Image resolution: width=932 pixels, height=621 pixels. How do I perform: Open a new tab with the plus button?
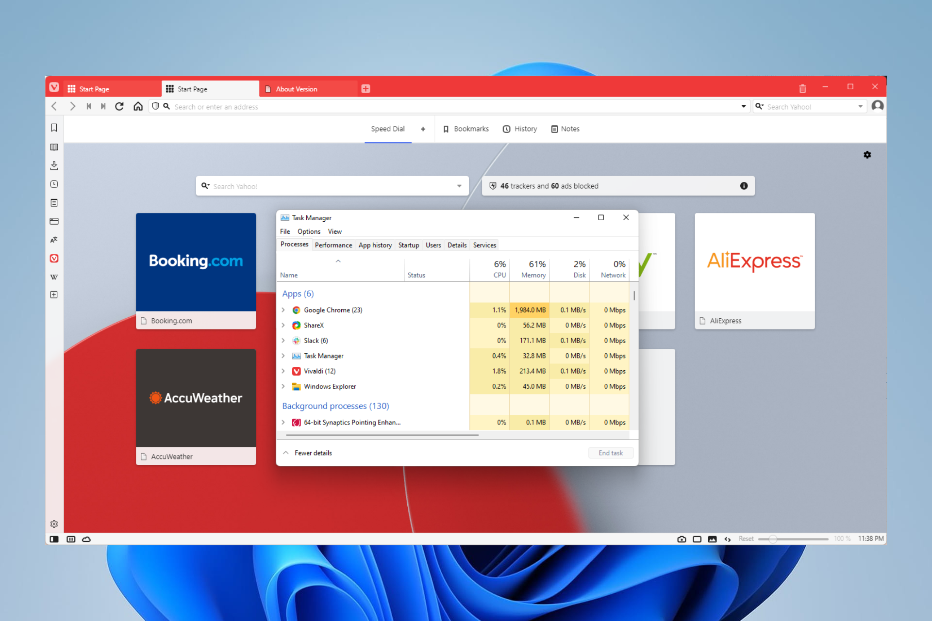coord(366,88)
